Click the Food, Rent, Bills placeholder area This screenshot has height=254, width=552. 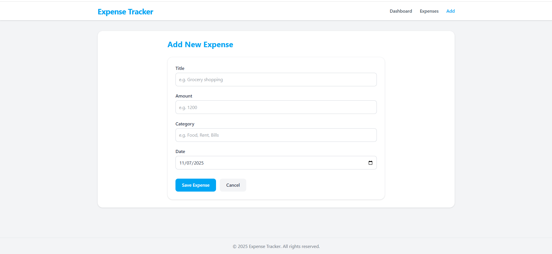click(198, 135)
